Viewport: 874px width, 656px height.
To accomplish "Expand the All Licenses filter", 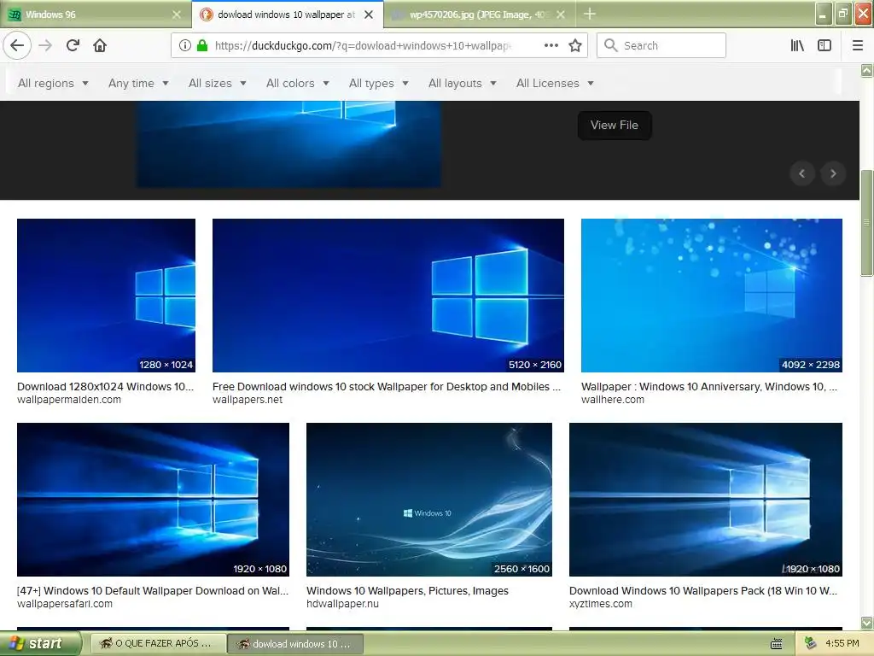I will pos(555,83).
